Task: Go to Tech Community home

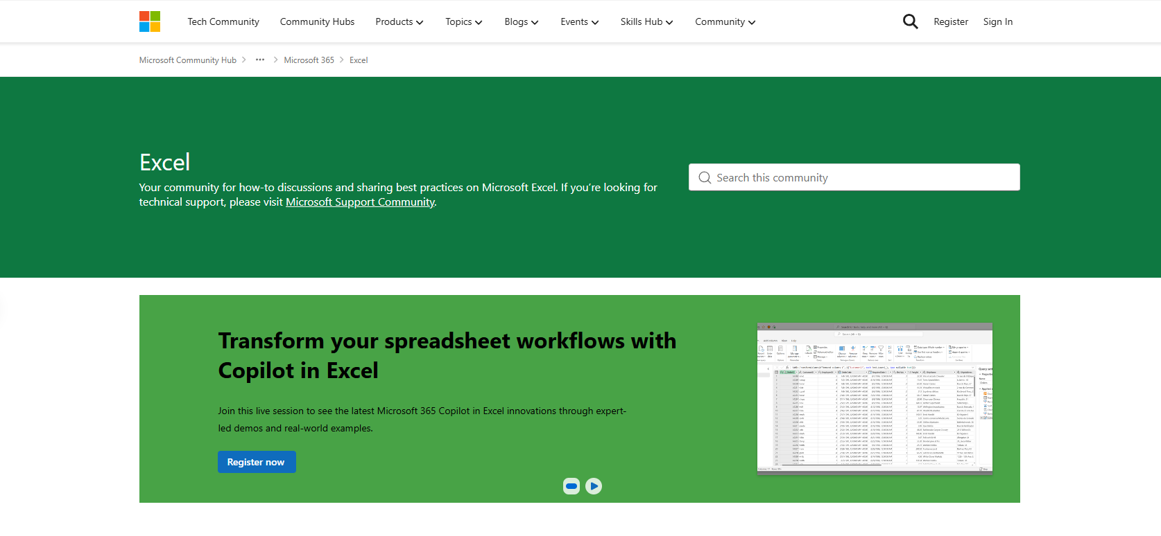Action: (223, 21)
